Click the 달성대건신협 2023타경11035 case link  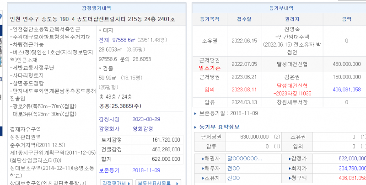click(292, 89)
